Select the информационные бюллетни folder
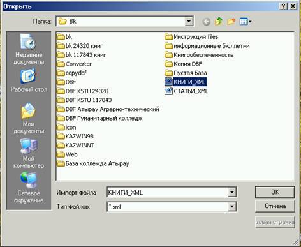The image size is (301, 247). tap(207, 46)
